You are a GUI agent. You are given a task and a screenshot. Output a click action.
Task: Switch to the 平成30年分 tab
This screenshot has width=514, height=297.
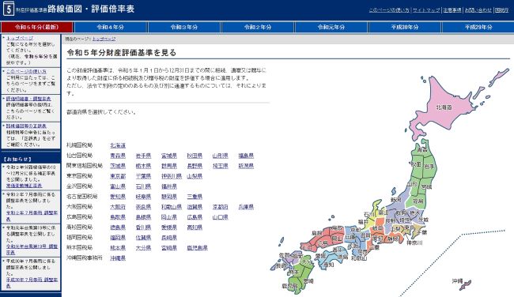(405, 27)
